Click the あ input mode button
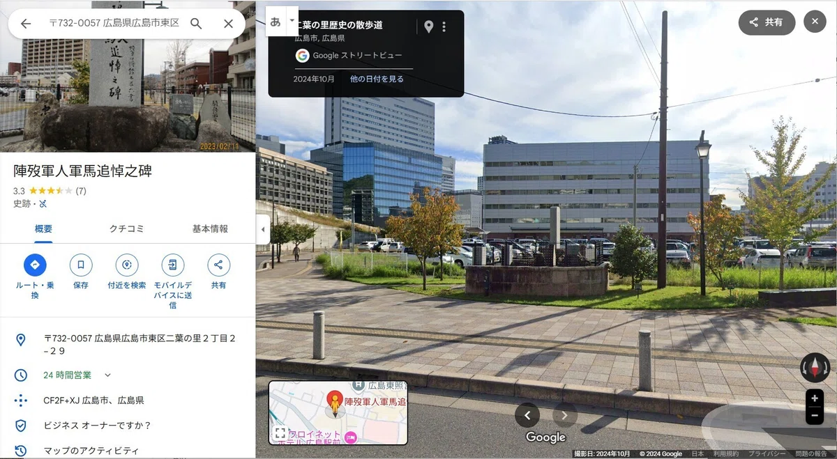The width and height of the screenshot is (837, 459). [276, 22]
